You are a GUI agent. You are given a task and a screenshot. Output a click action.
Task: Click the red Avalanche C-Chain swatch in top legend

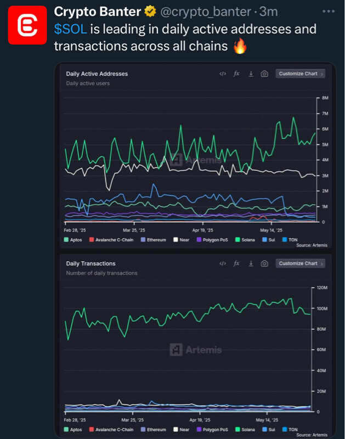pos(92,240)
